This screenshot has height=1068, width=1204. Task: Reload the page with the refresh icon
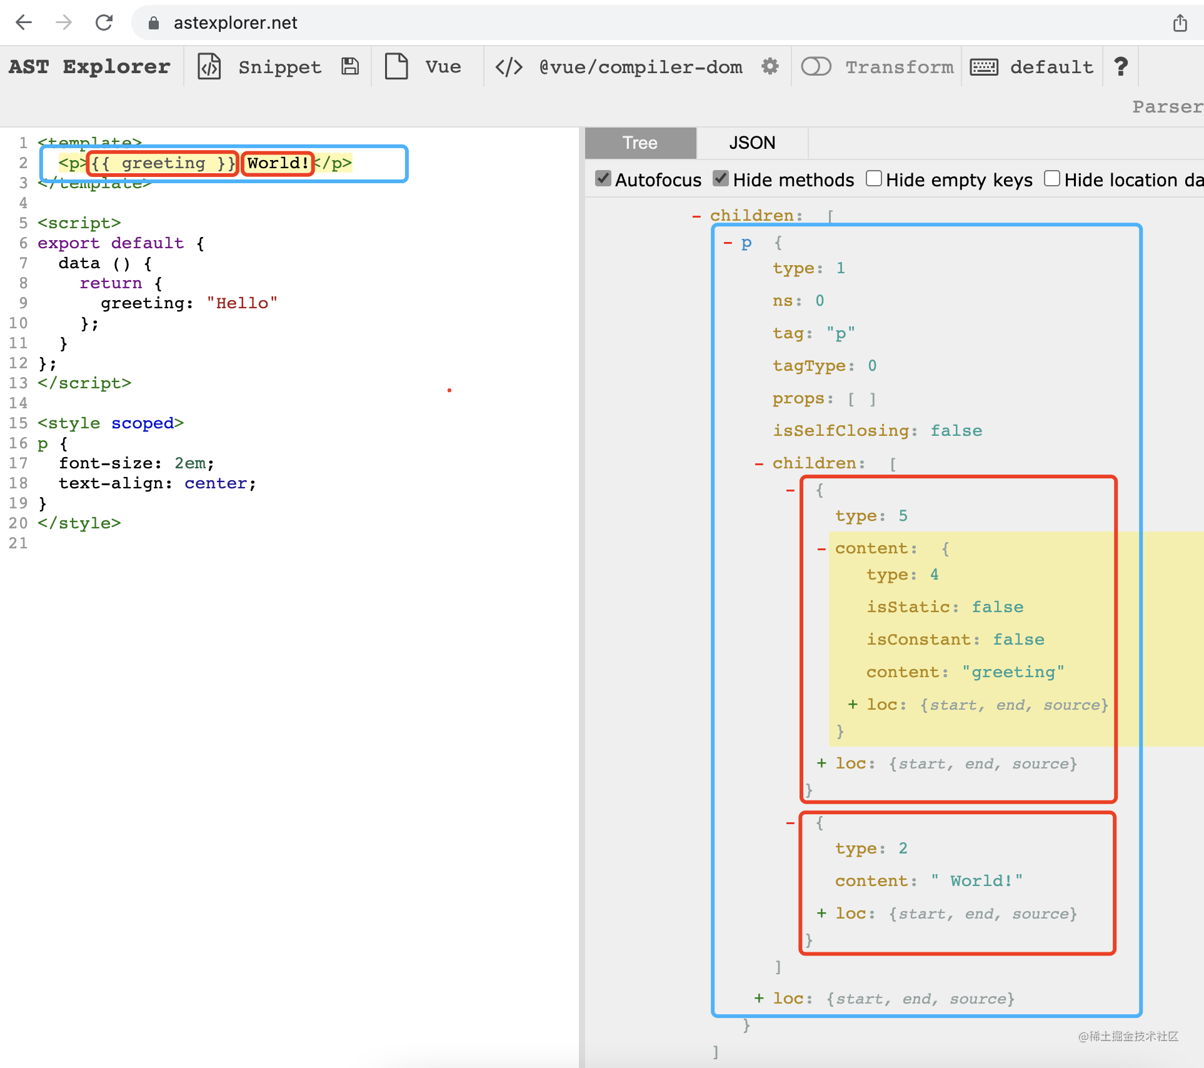104,23
